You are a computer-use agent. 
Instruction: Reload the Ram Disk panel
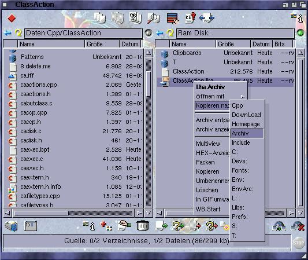[x=170, y=33]
